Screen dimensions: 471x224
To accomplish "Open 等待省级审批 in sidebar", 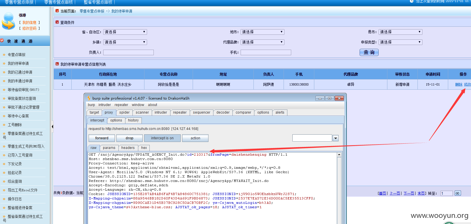I will (x=23, y=90).
